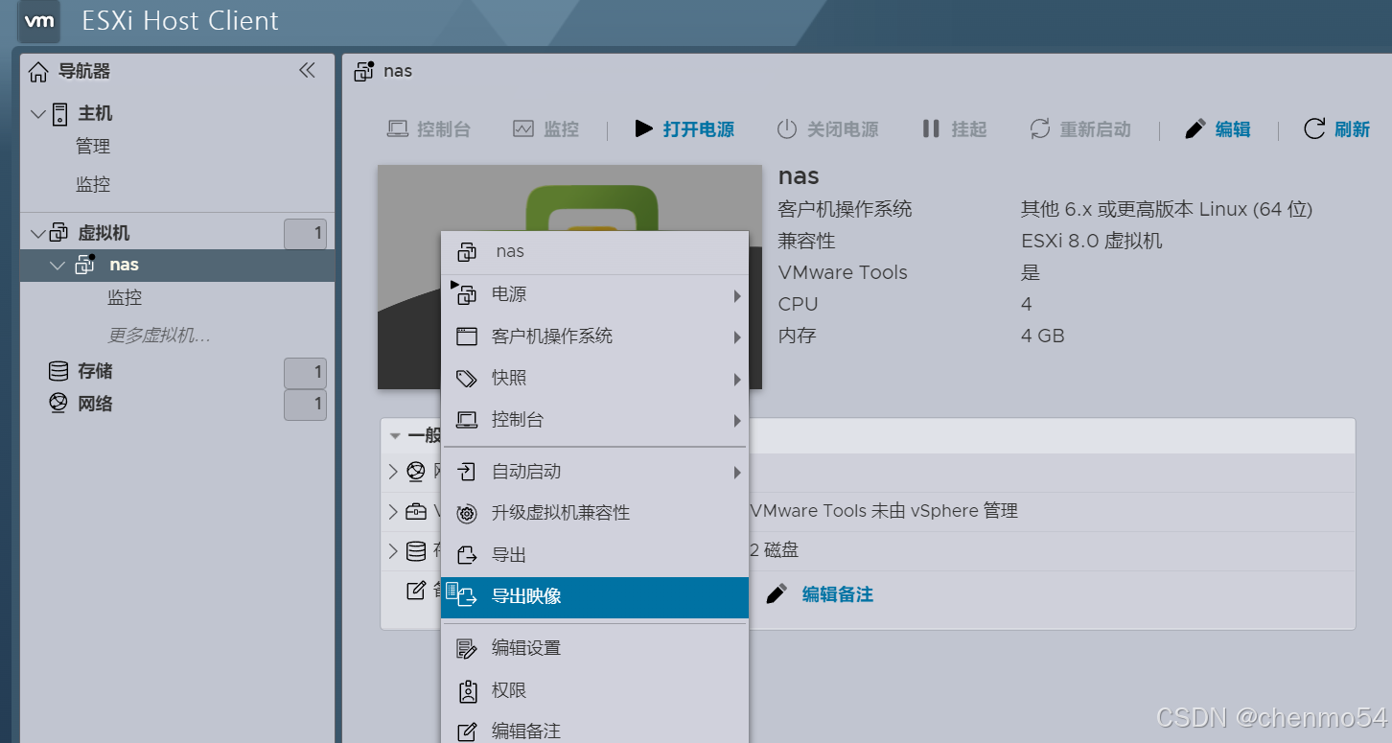Click the permissions badge icon in menu
Viewport: 1392px width, 743px height.
[467, 690]
